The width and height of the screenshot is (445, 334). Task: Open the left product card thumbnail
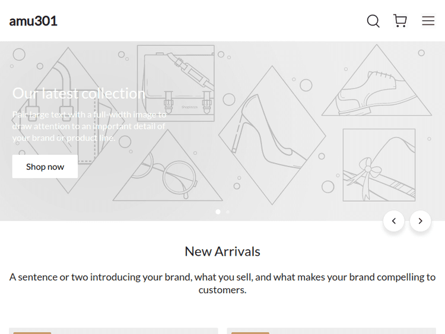click(113, 330)
